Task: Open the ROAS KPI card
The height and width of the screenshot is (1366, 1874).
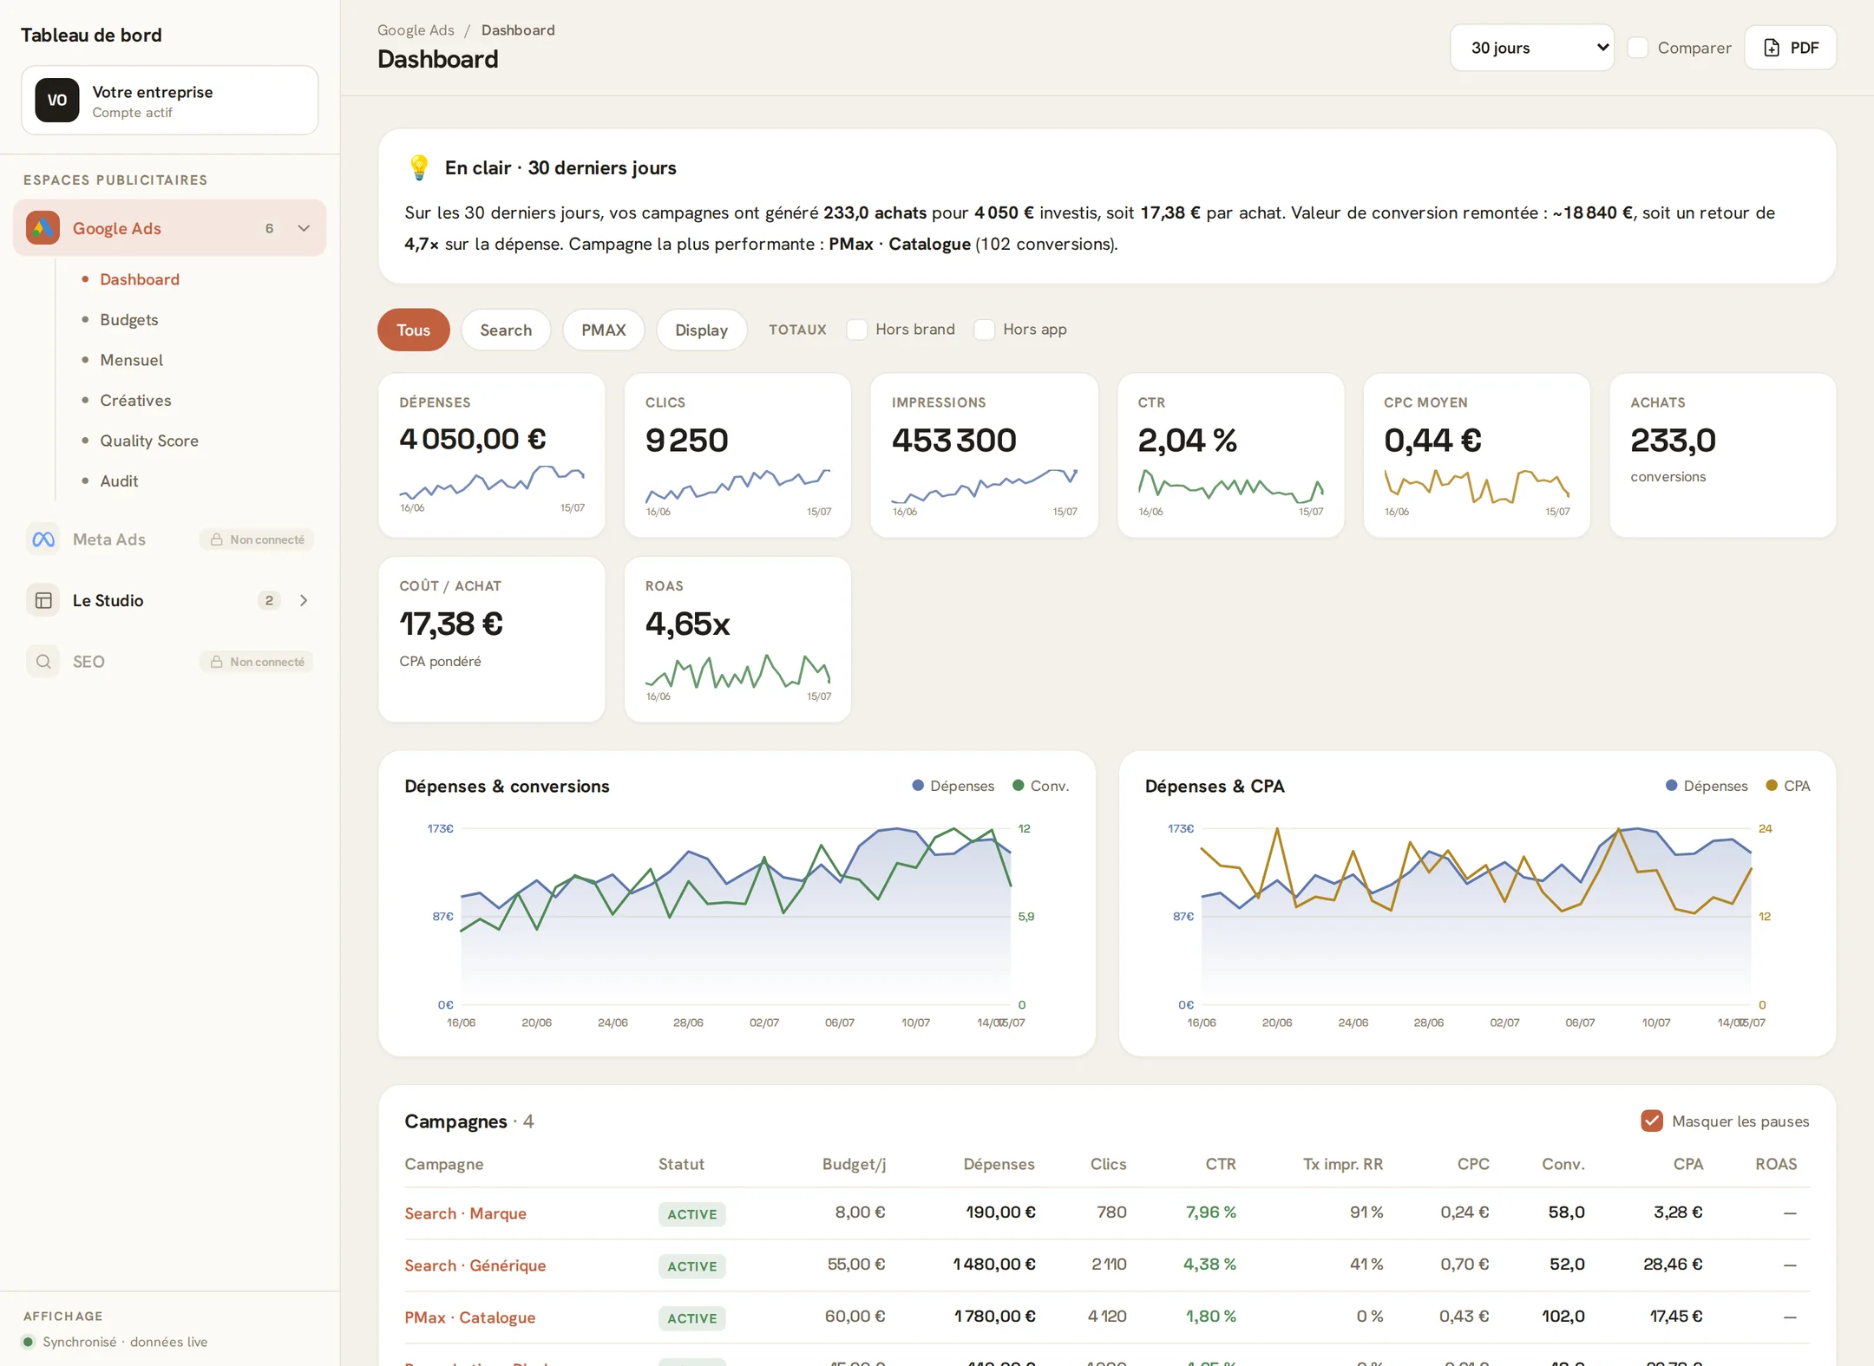Action: coord(737,639)
